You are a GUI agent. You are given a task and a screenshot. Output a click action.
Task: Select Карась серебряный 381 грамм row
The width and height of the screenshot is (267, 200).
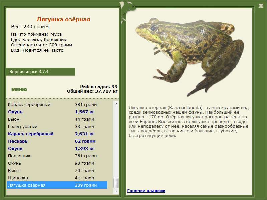click(57, 104)
